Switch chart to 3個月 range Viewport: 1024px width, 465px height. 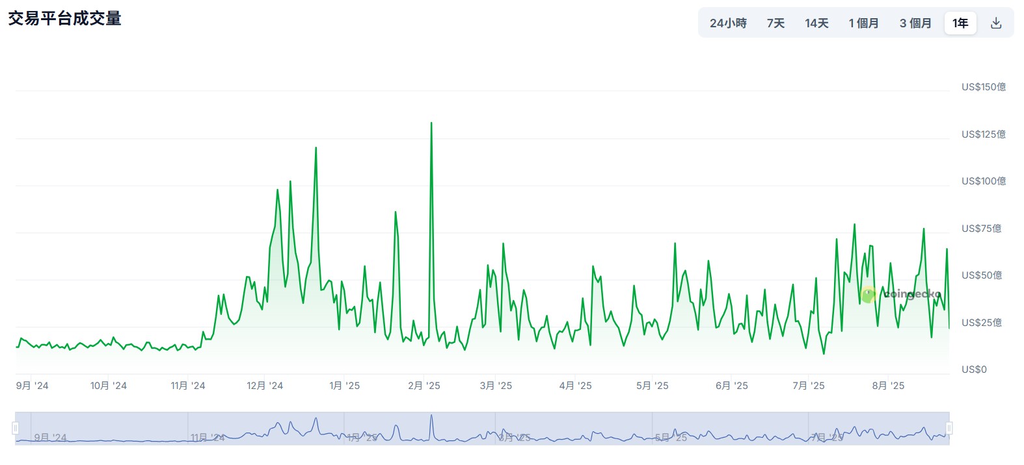click(915, 23)
